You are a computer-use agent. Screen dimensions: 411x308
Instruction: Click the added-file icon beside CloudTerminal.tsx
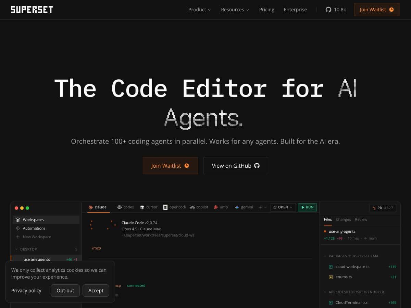(331, 303)
